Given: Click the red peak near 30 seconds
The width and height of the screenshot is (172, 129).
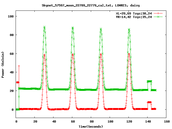Looking at the screenshot, I should tap(44, 55).
